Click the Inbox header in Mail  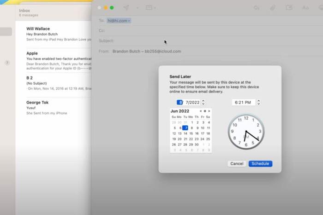pos(24,11)
